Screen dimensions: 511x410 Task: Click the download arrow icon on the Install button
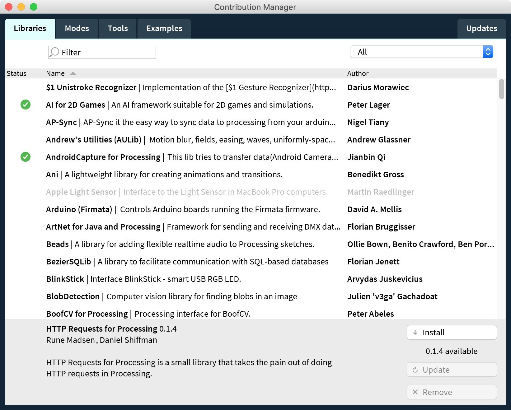pos(415,332)
